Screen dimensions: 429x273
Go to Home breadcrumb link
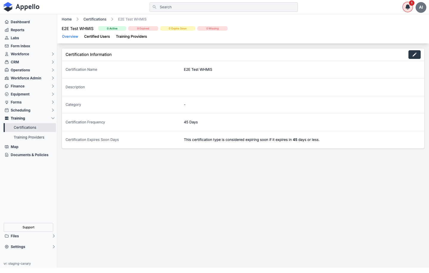(67, 19)
